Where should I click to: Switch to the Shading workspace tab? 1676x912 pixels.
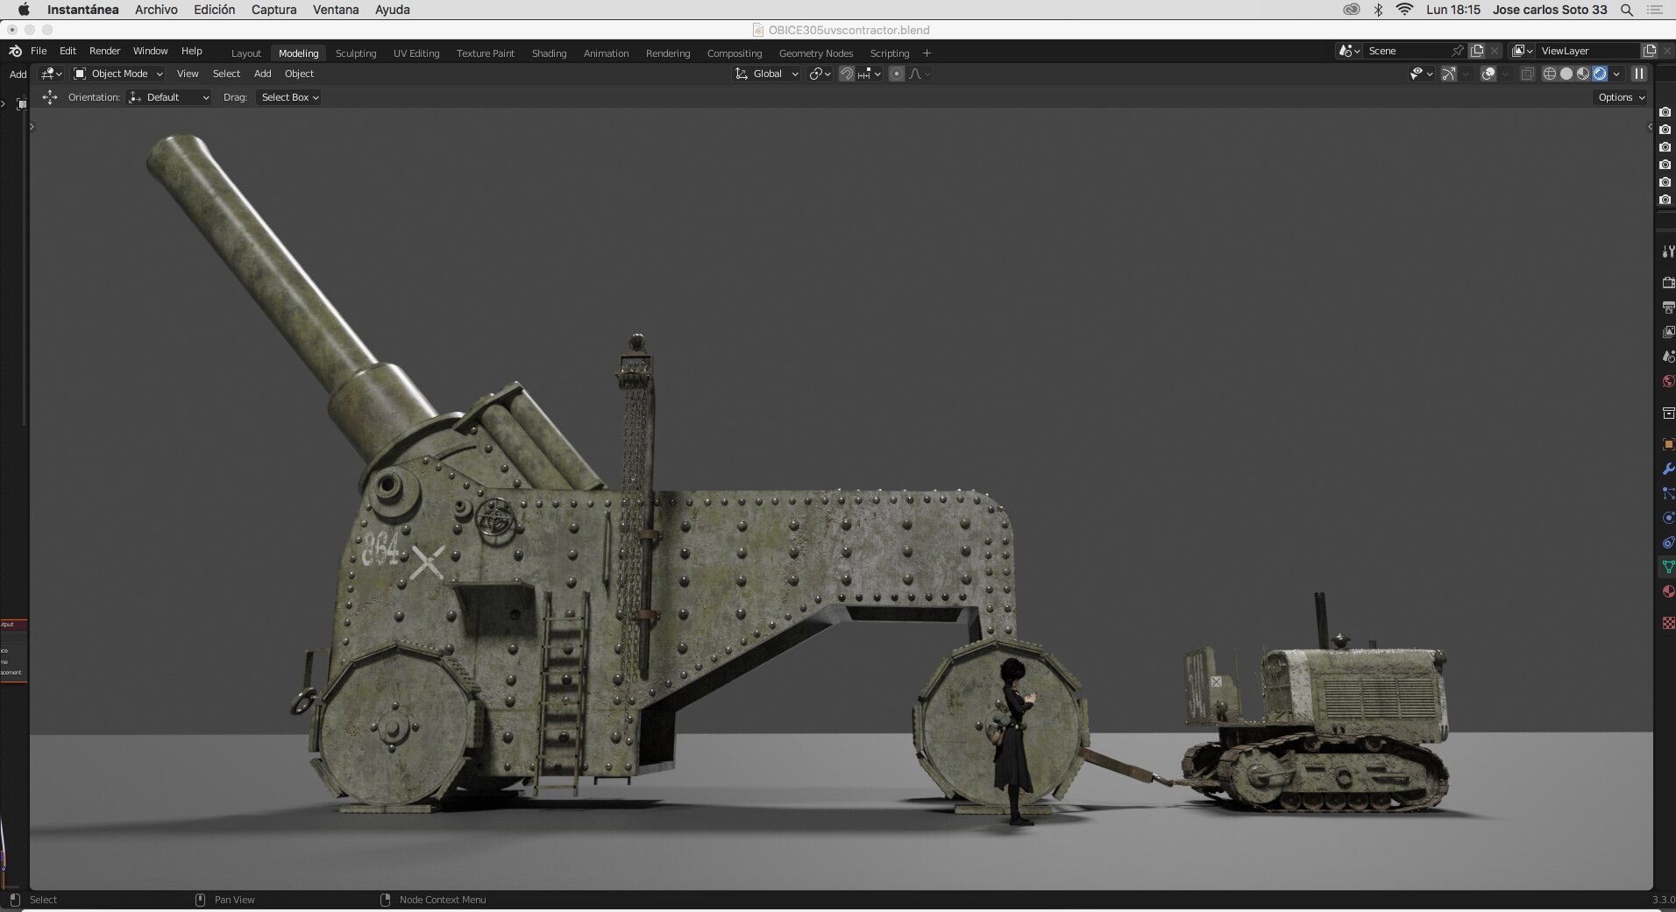(x=549, y=53)
